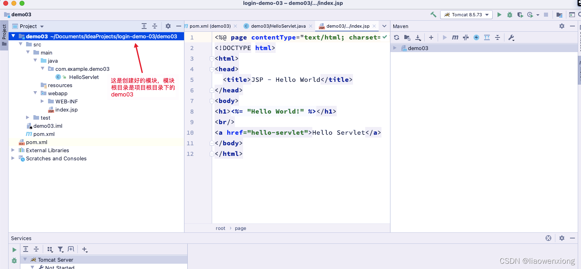Viewport: 581px width, 269px height.
Task: Download sources and documentation in Maven
Action: 418,37
